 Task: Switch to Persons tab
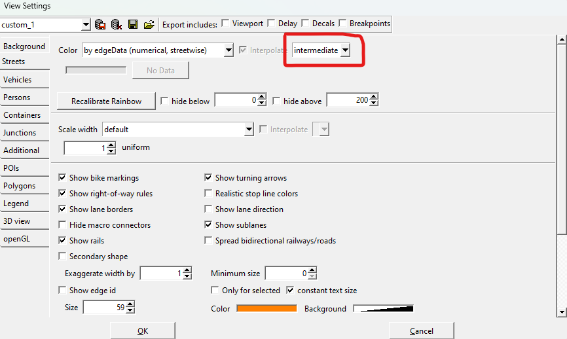point(24,98)
